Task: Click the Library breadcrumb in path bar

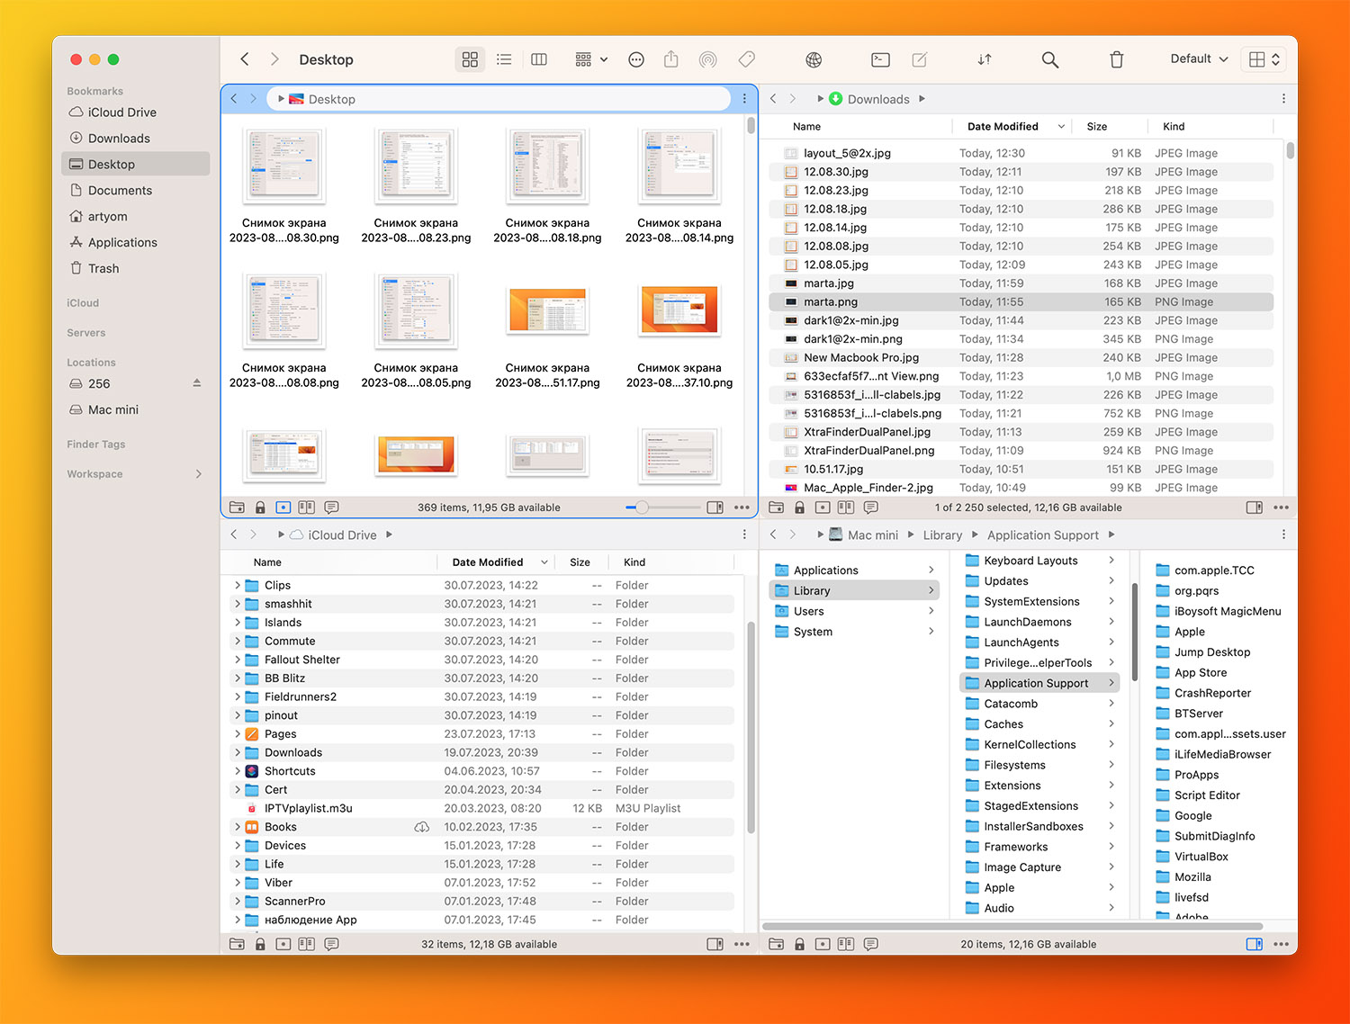Action: pos(942,535)
